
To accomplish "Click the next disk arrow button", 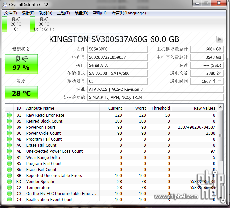I will [219, 39].
